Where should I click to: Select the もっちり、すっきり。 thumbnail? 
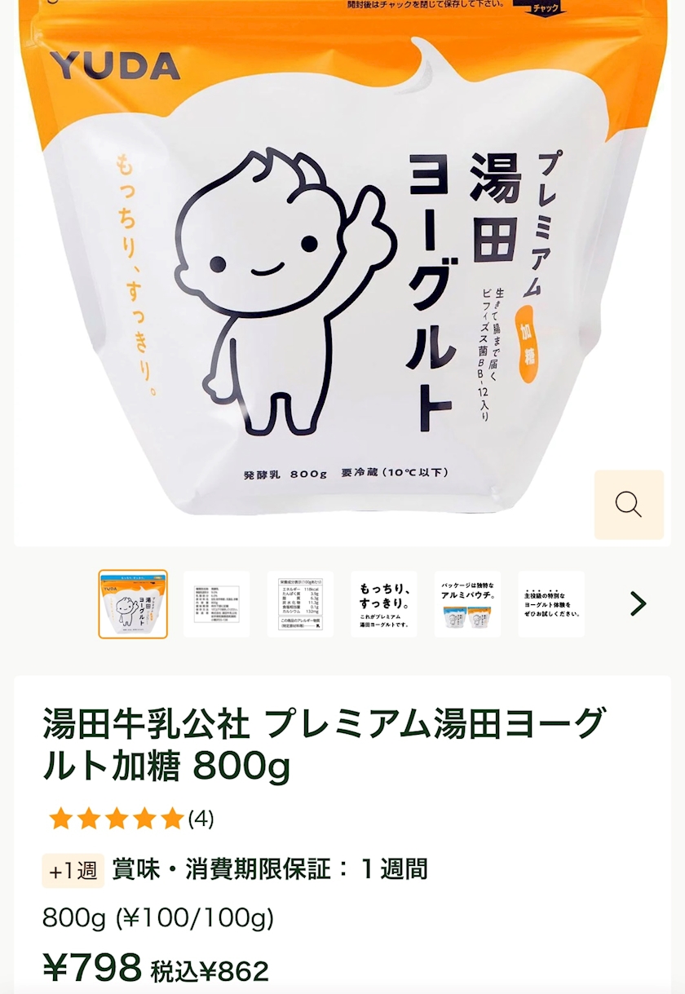384,604
